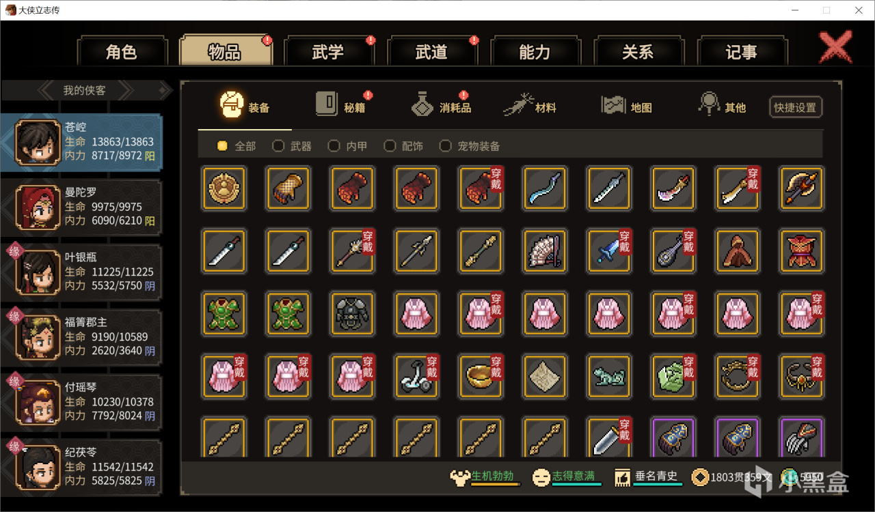The width and height of the screenshot is (875, 512).
Task: Select the 宠物装备 filter radio button
Action: pyautogui.click(x=445, y=145)
